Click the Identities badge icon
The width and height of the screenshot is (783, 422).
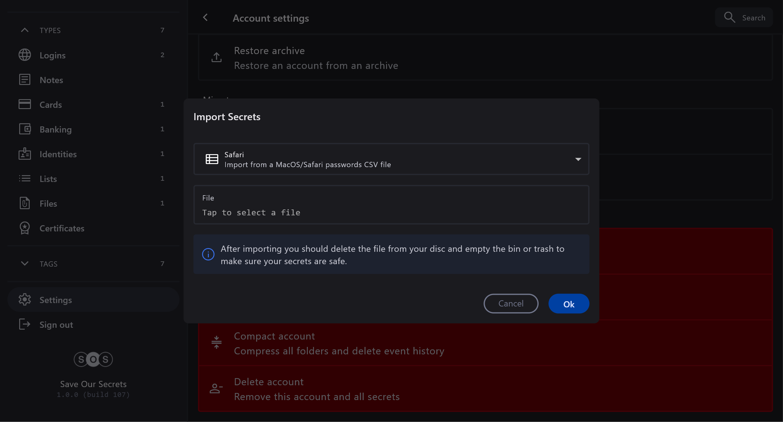(x=25, y=154)
